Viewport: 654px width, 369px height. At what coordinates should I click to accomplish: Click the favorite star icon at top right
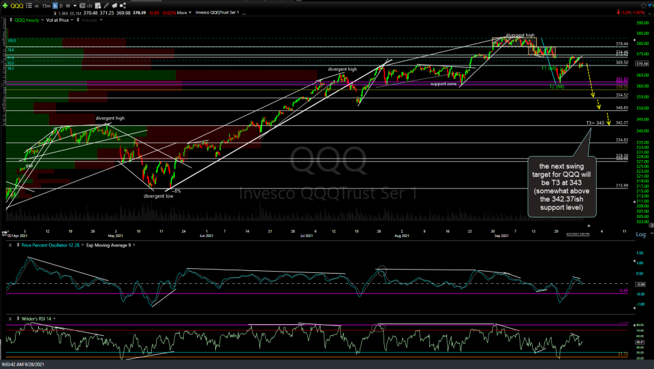coord(643,5)
